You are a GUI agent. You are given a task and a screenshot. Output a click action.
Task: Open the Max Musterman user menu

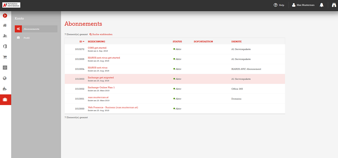click(x=303, y=5)
